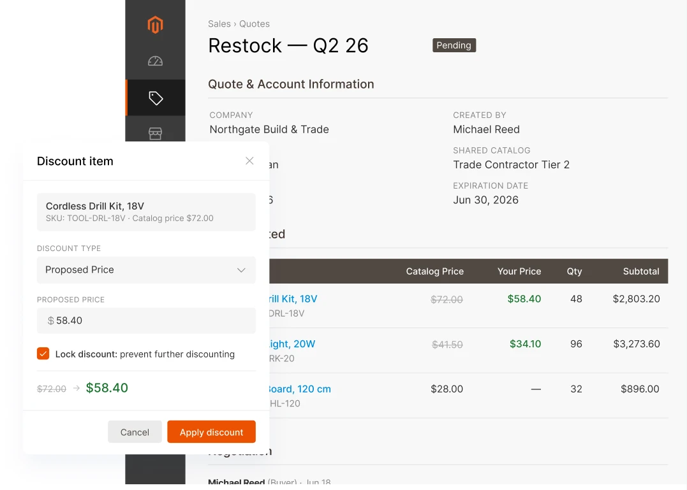This screenshot has height=490, width=687.
Task: Click the Pending status badge
Action: 454,45
